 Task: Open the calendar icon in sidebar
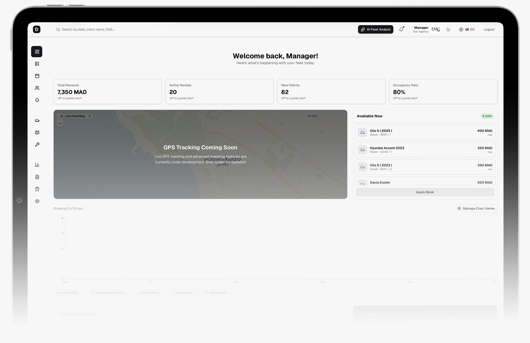(x=37, y=76)
